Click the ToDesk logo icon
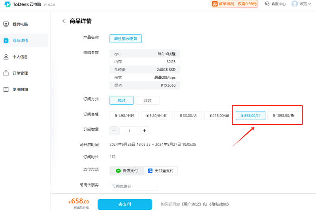The width and height of the screenshot is (316, 211). pyautogui.click(x=8, y=4)
